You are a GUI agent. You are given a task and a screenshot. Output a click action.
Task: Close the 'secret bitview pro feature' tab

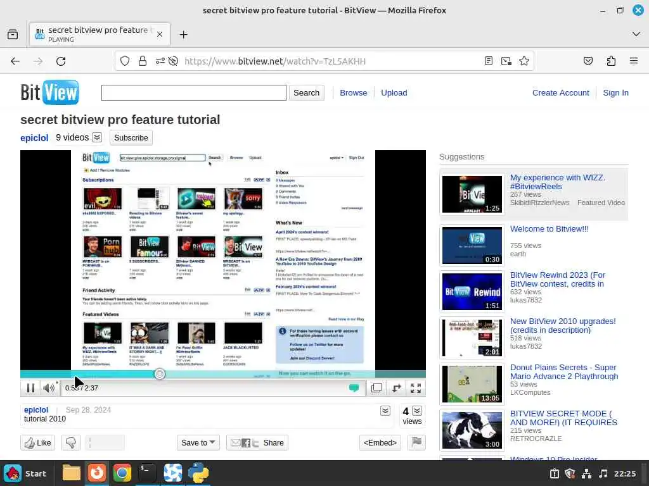click(160, 34)
